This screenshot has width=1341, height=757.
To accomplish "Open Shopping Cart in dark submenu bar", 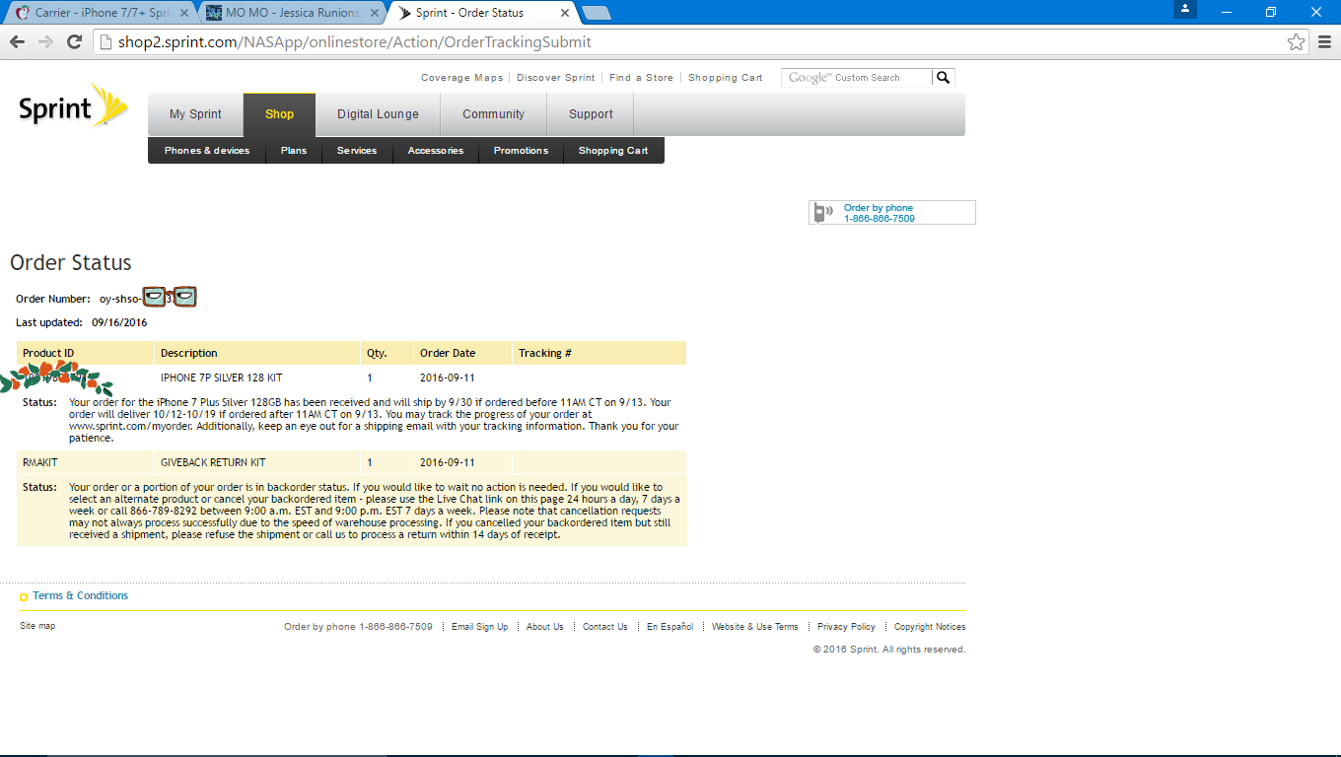I will tap(613, 151).
